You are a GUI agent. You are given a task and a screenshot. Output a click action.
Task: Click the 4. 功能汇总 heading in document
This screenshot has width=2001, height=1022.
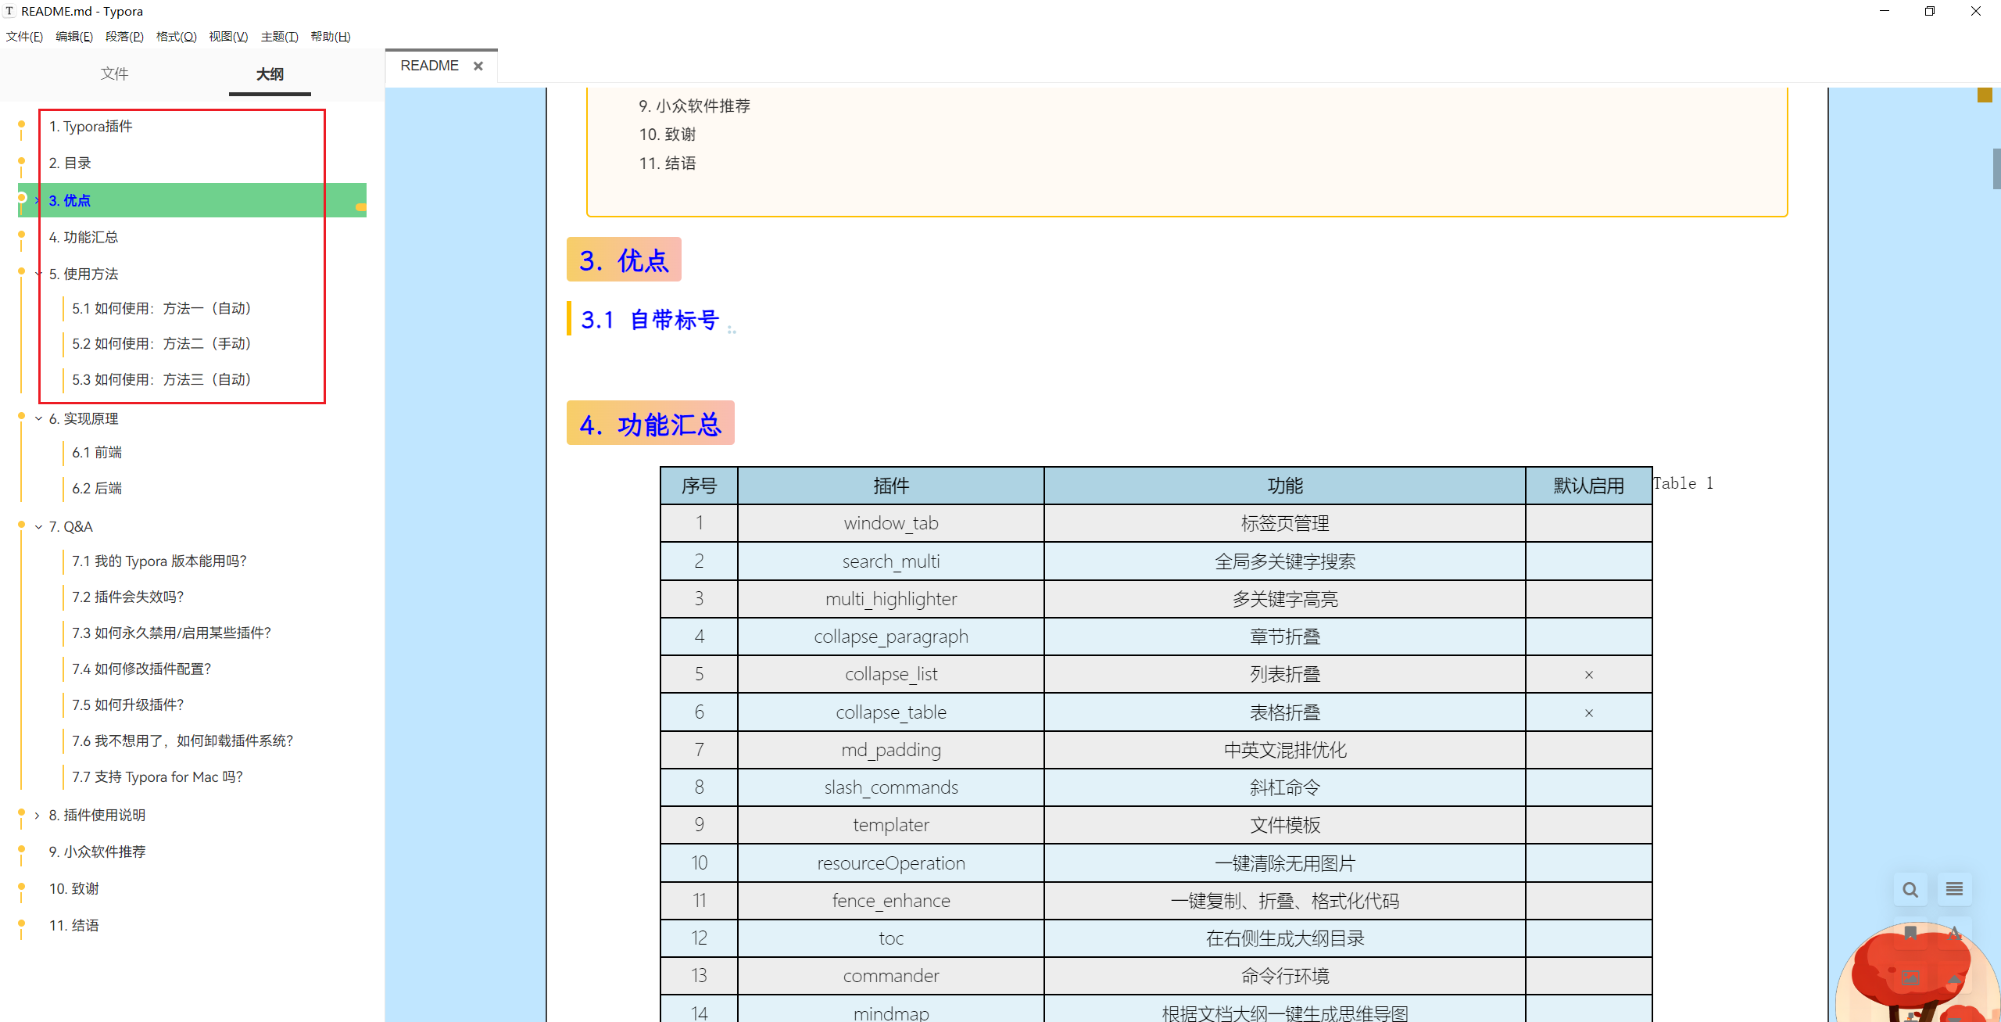[650, 423]
